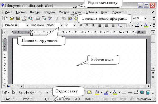
Task: Toggle Underline (П) formatting
Action: point(93,25)
